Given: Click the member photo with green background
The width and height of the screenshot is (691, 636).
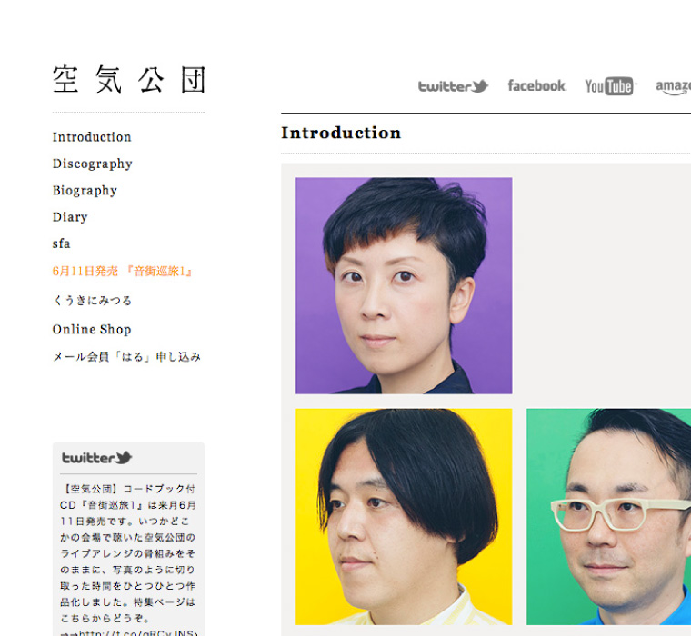Looking at the screenshot, I should pyautogui.click(x=608, y=517).
